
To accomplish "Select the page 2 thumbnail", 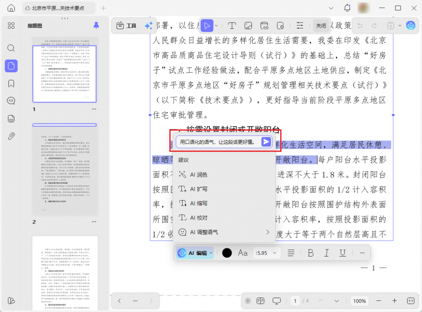I will point(65,170).
